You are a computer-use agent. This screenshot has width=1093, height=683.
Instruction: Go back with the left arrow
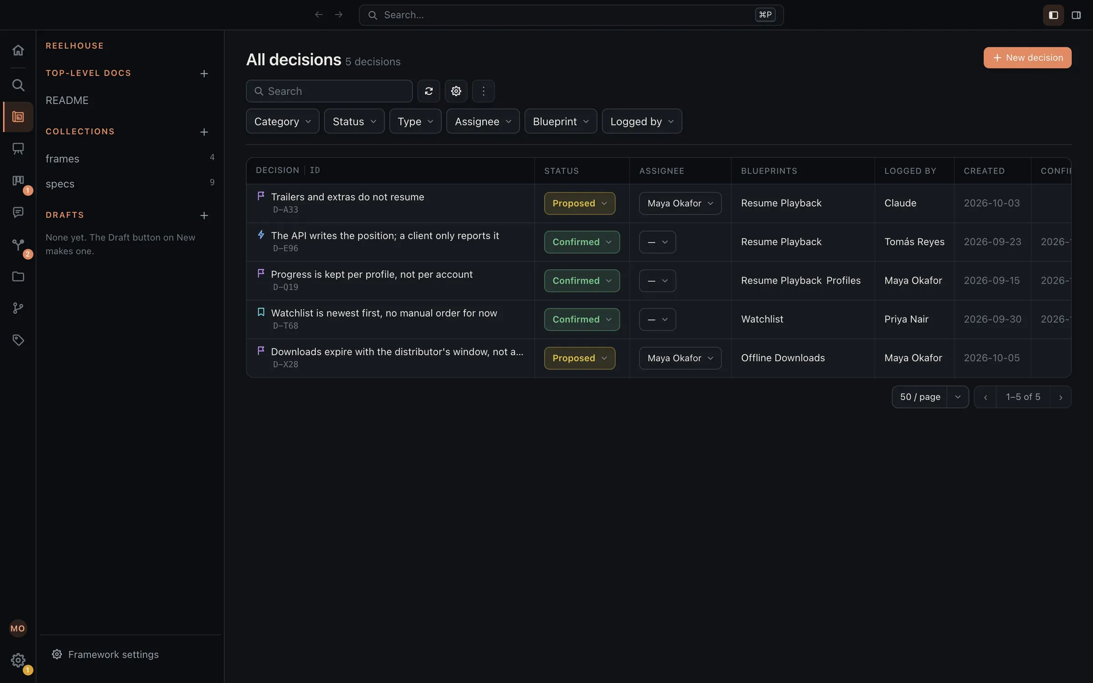pos(319,15)
